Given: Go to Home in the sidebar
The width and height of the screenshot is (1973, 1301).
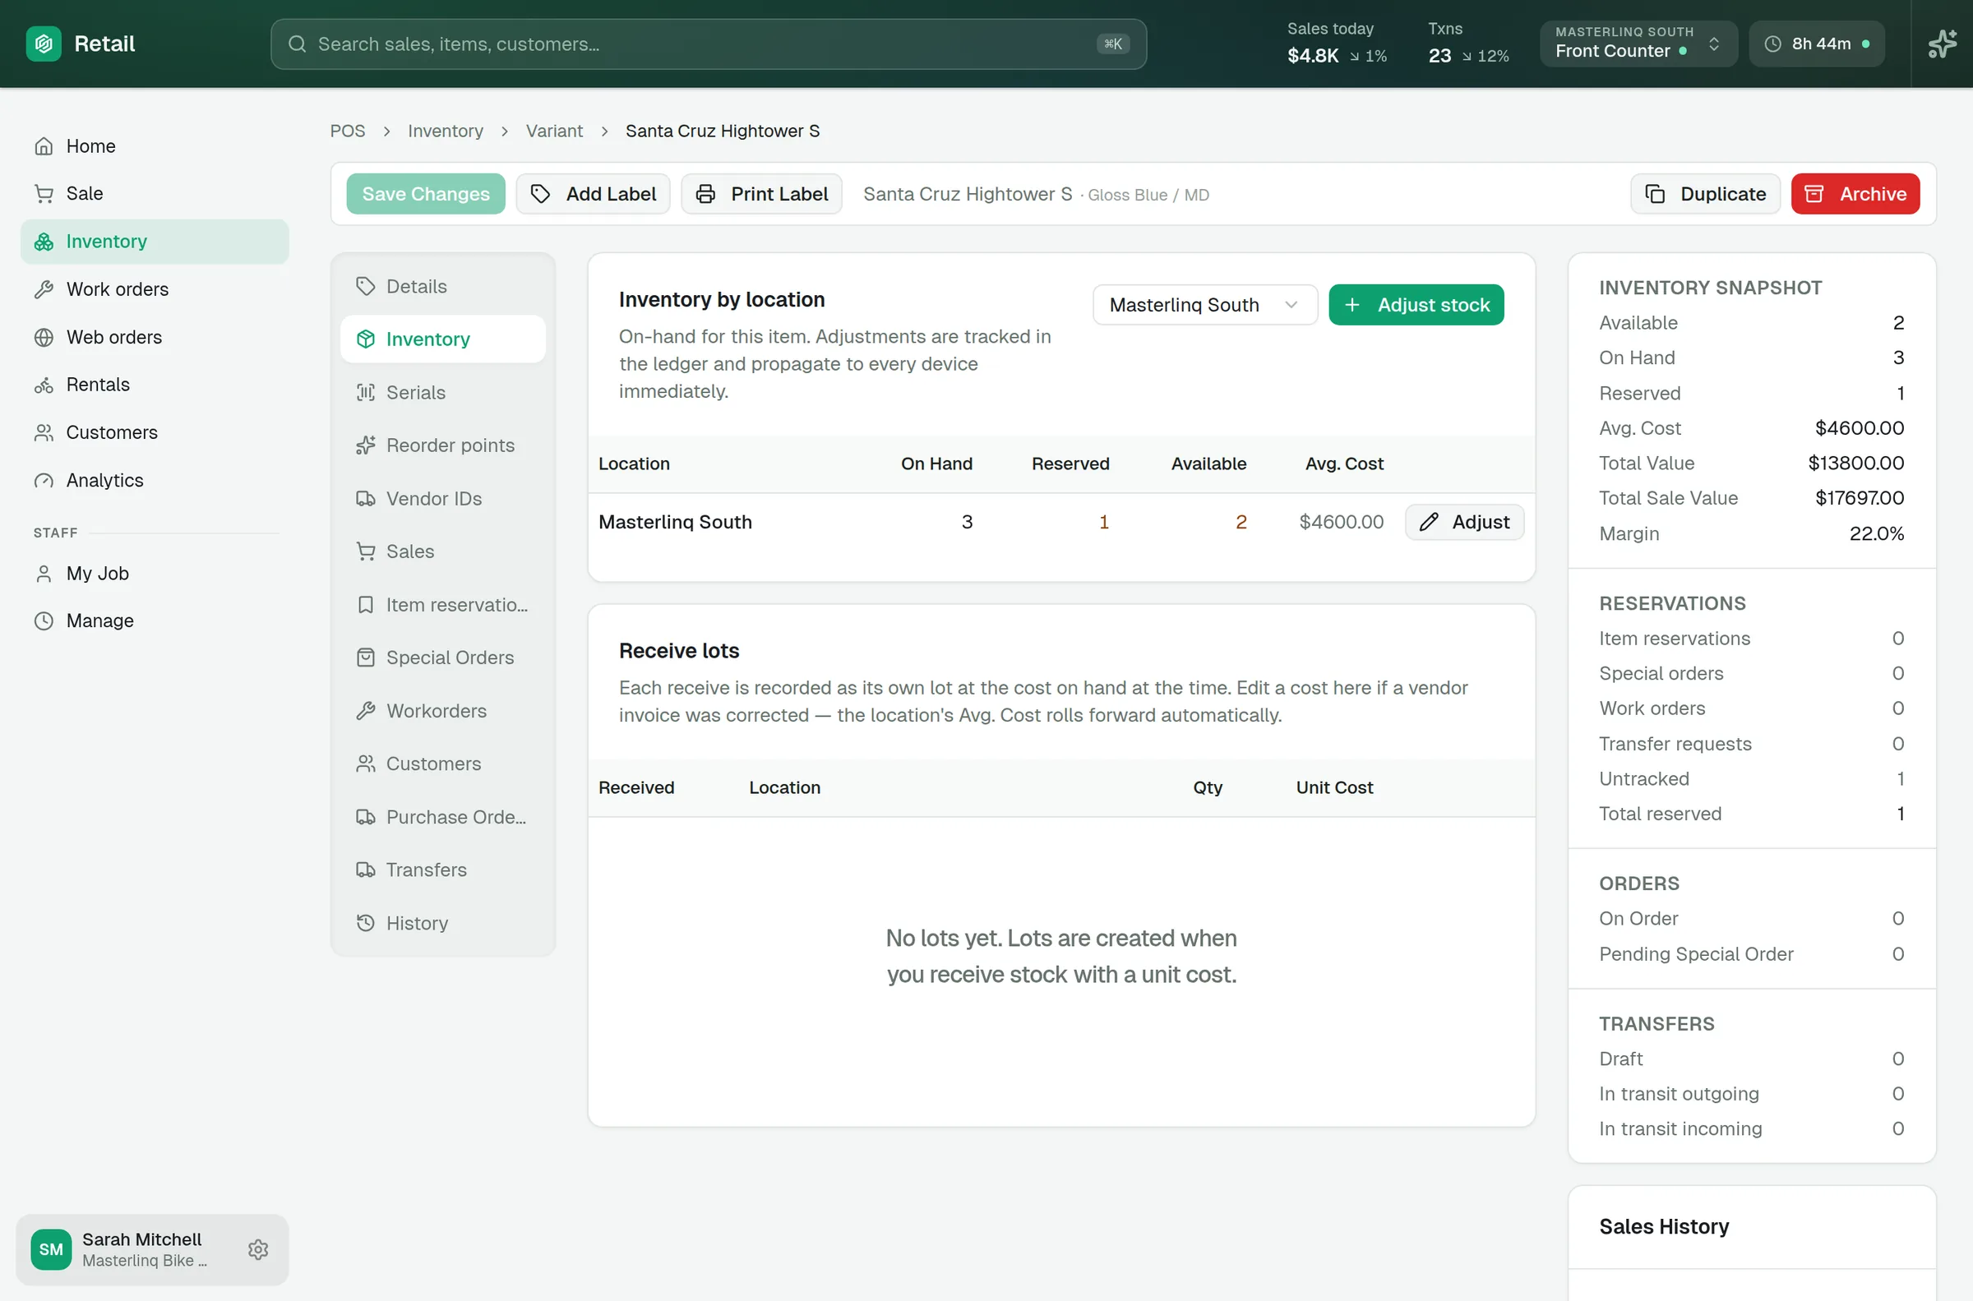Looking at the screenshot, I should point(155,146).
